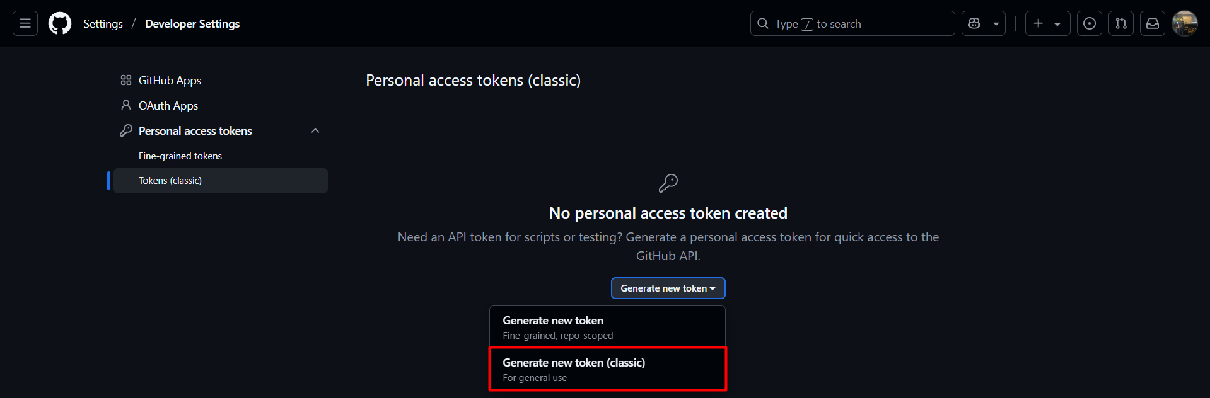Click the OAuth Apps person icon

click(x=126, y=105)
